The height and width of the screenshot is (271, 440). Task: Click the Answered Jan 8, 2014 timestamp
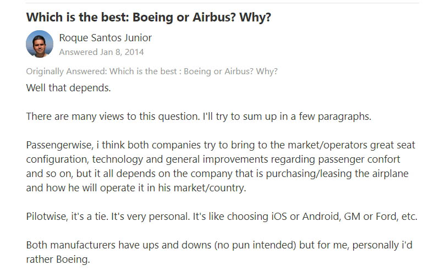(101, 52)
